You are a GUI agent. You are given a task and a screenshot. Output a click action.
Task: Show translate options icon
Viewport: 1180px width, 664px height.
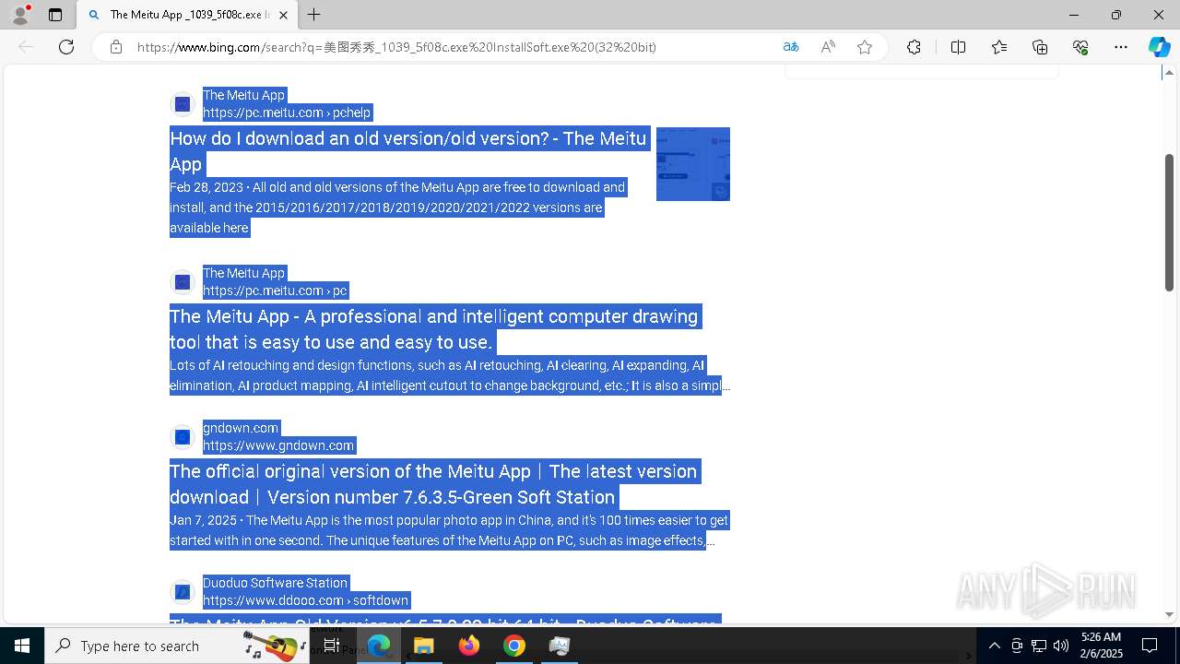click(791, 47)
